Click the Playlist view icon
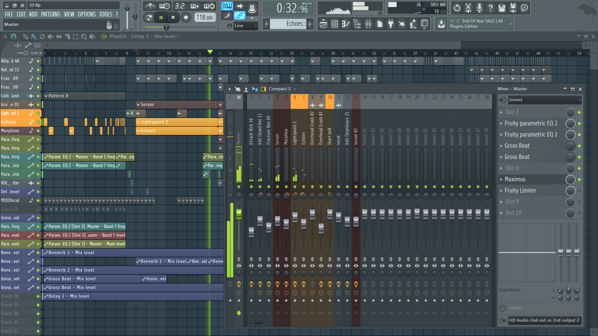The height and width of the screenshot is (336, 598). 324,24
